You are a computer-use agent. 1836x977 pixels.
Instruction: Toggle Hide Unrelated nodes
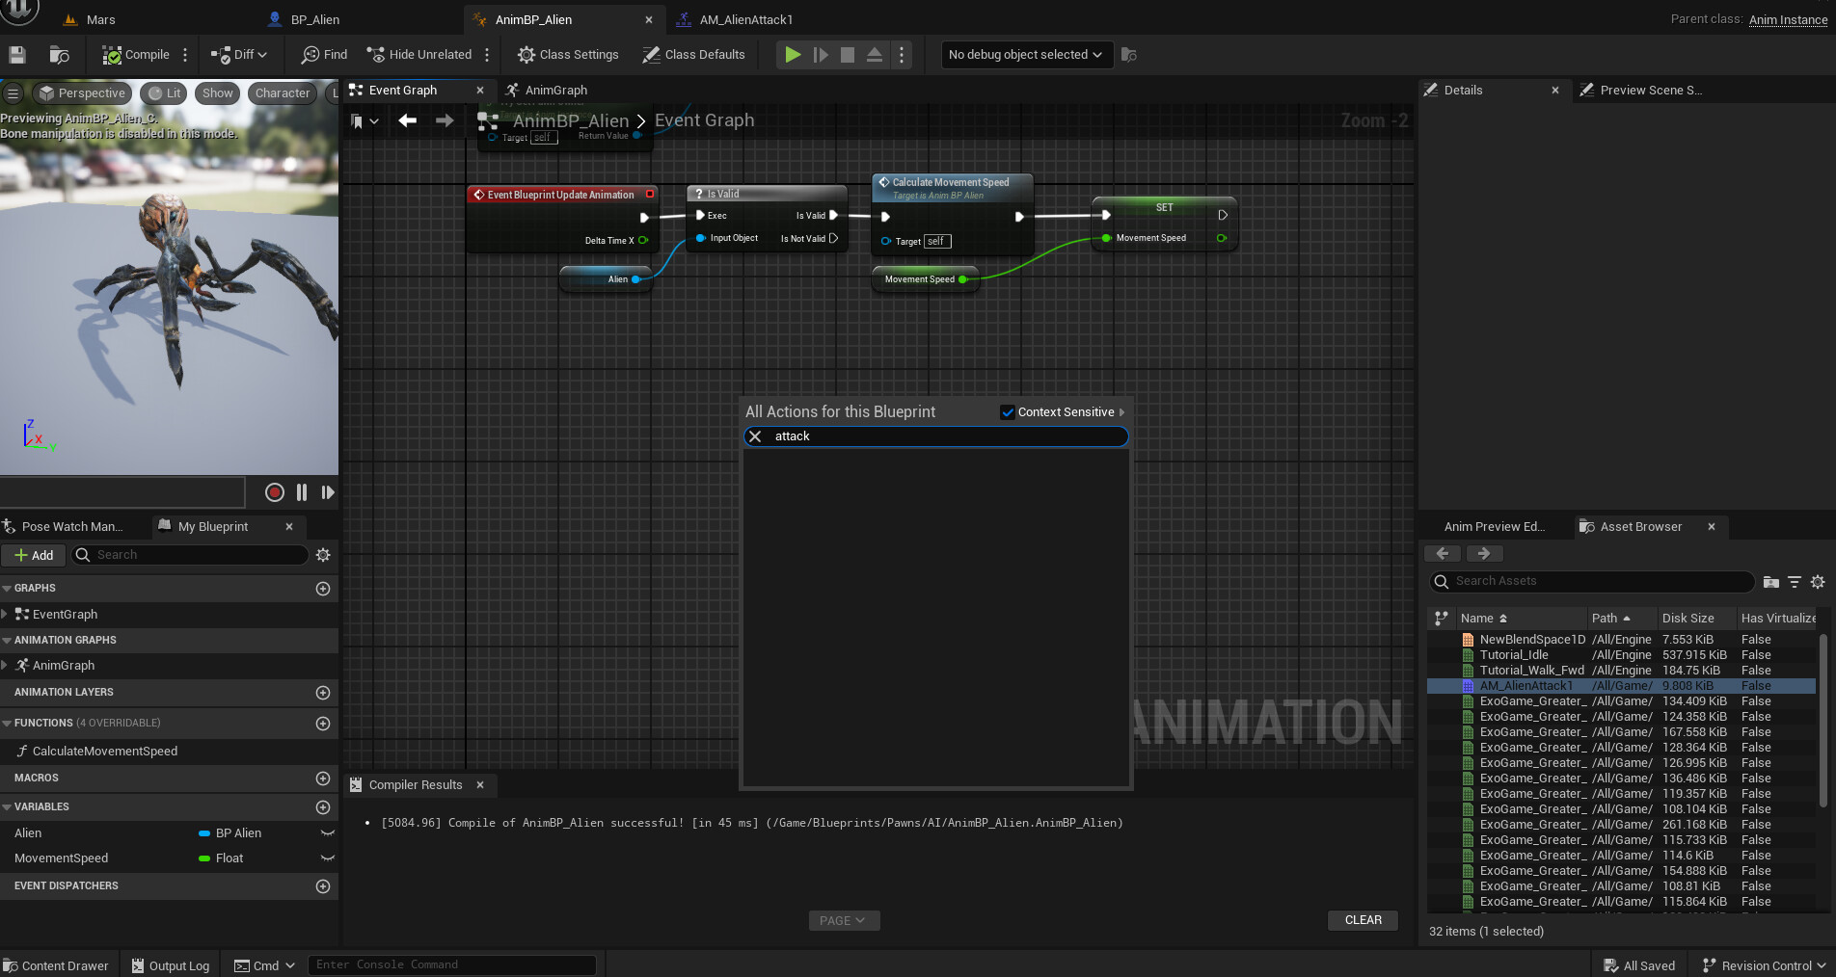tap(419, 55)
